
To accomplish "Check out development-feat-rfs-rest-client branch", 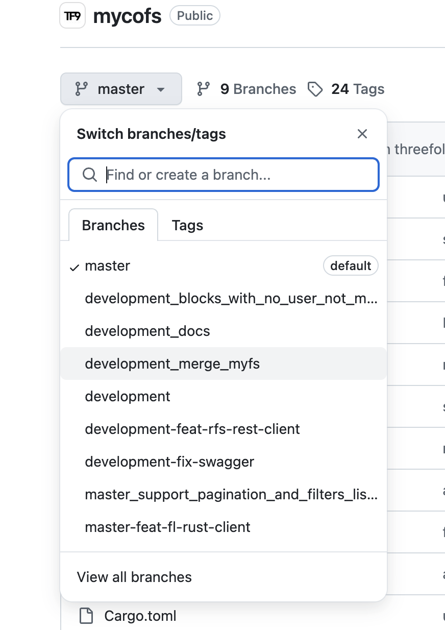I will pos(192,429).
